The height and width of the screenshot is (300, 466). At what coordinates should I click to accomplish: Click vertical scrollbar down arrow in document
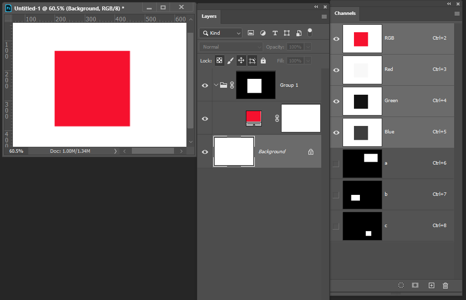tap(191, 142)
